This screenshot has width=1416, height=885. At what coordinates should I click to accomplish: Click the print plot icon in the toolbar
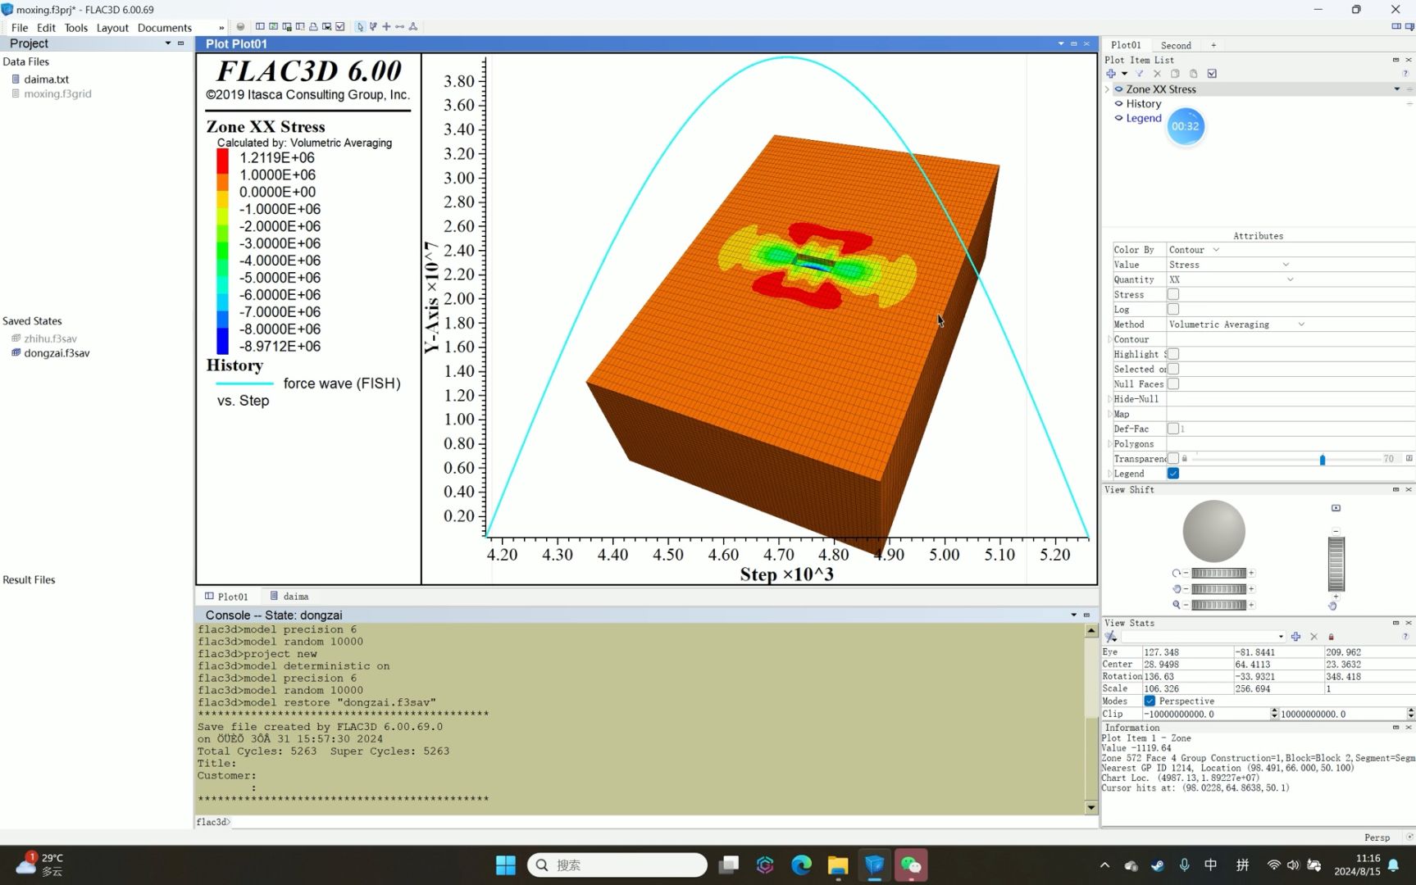pos(313,27)
